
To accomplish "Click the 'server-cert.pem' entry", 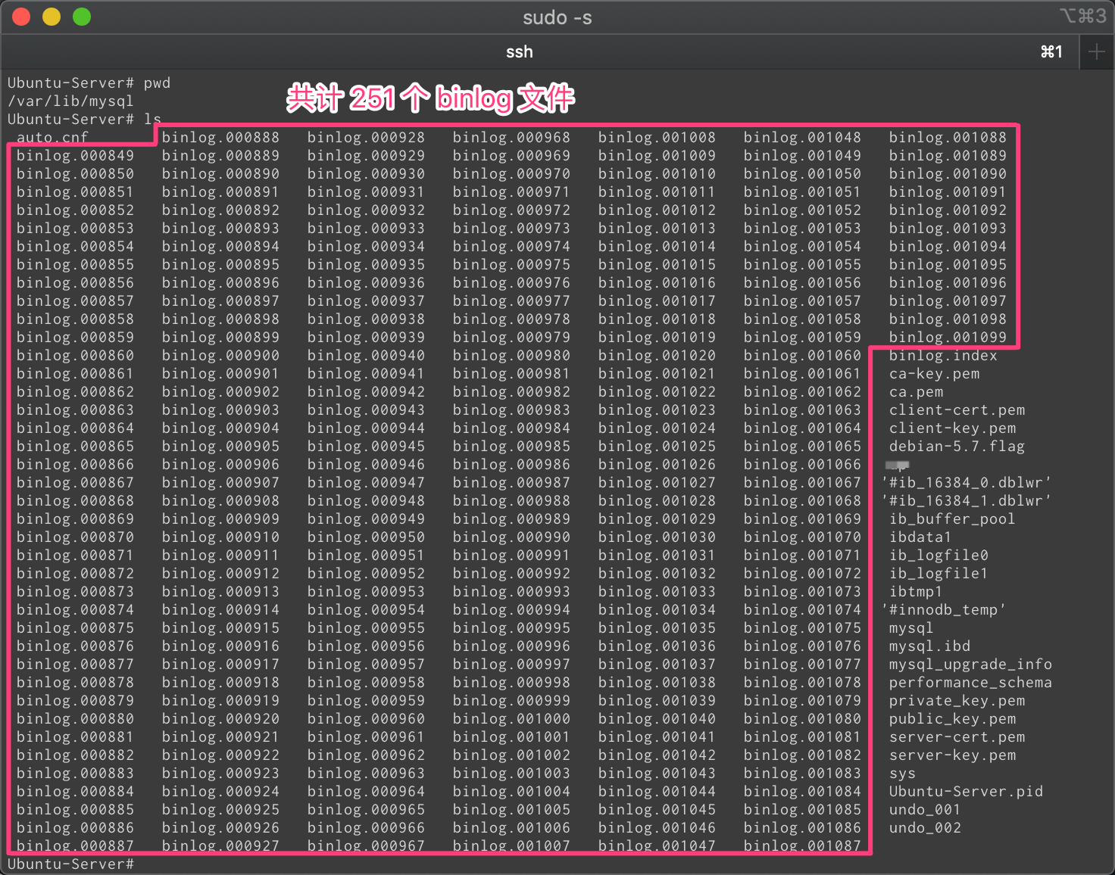I will pyautogui.click(x=957, y=737).
